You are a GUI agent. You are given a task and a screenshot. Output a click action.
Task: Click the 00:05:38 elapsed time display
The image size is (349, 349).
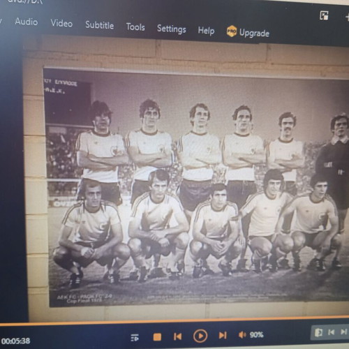tap(15, 341)
